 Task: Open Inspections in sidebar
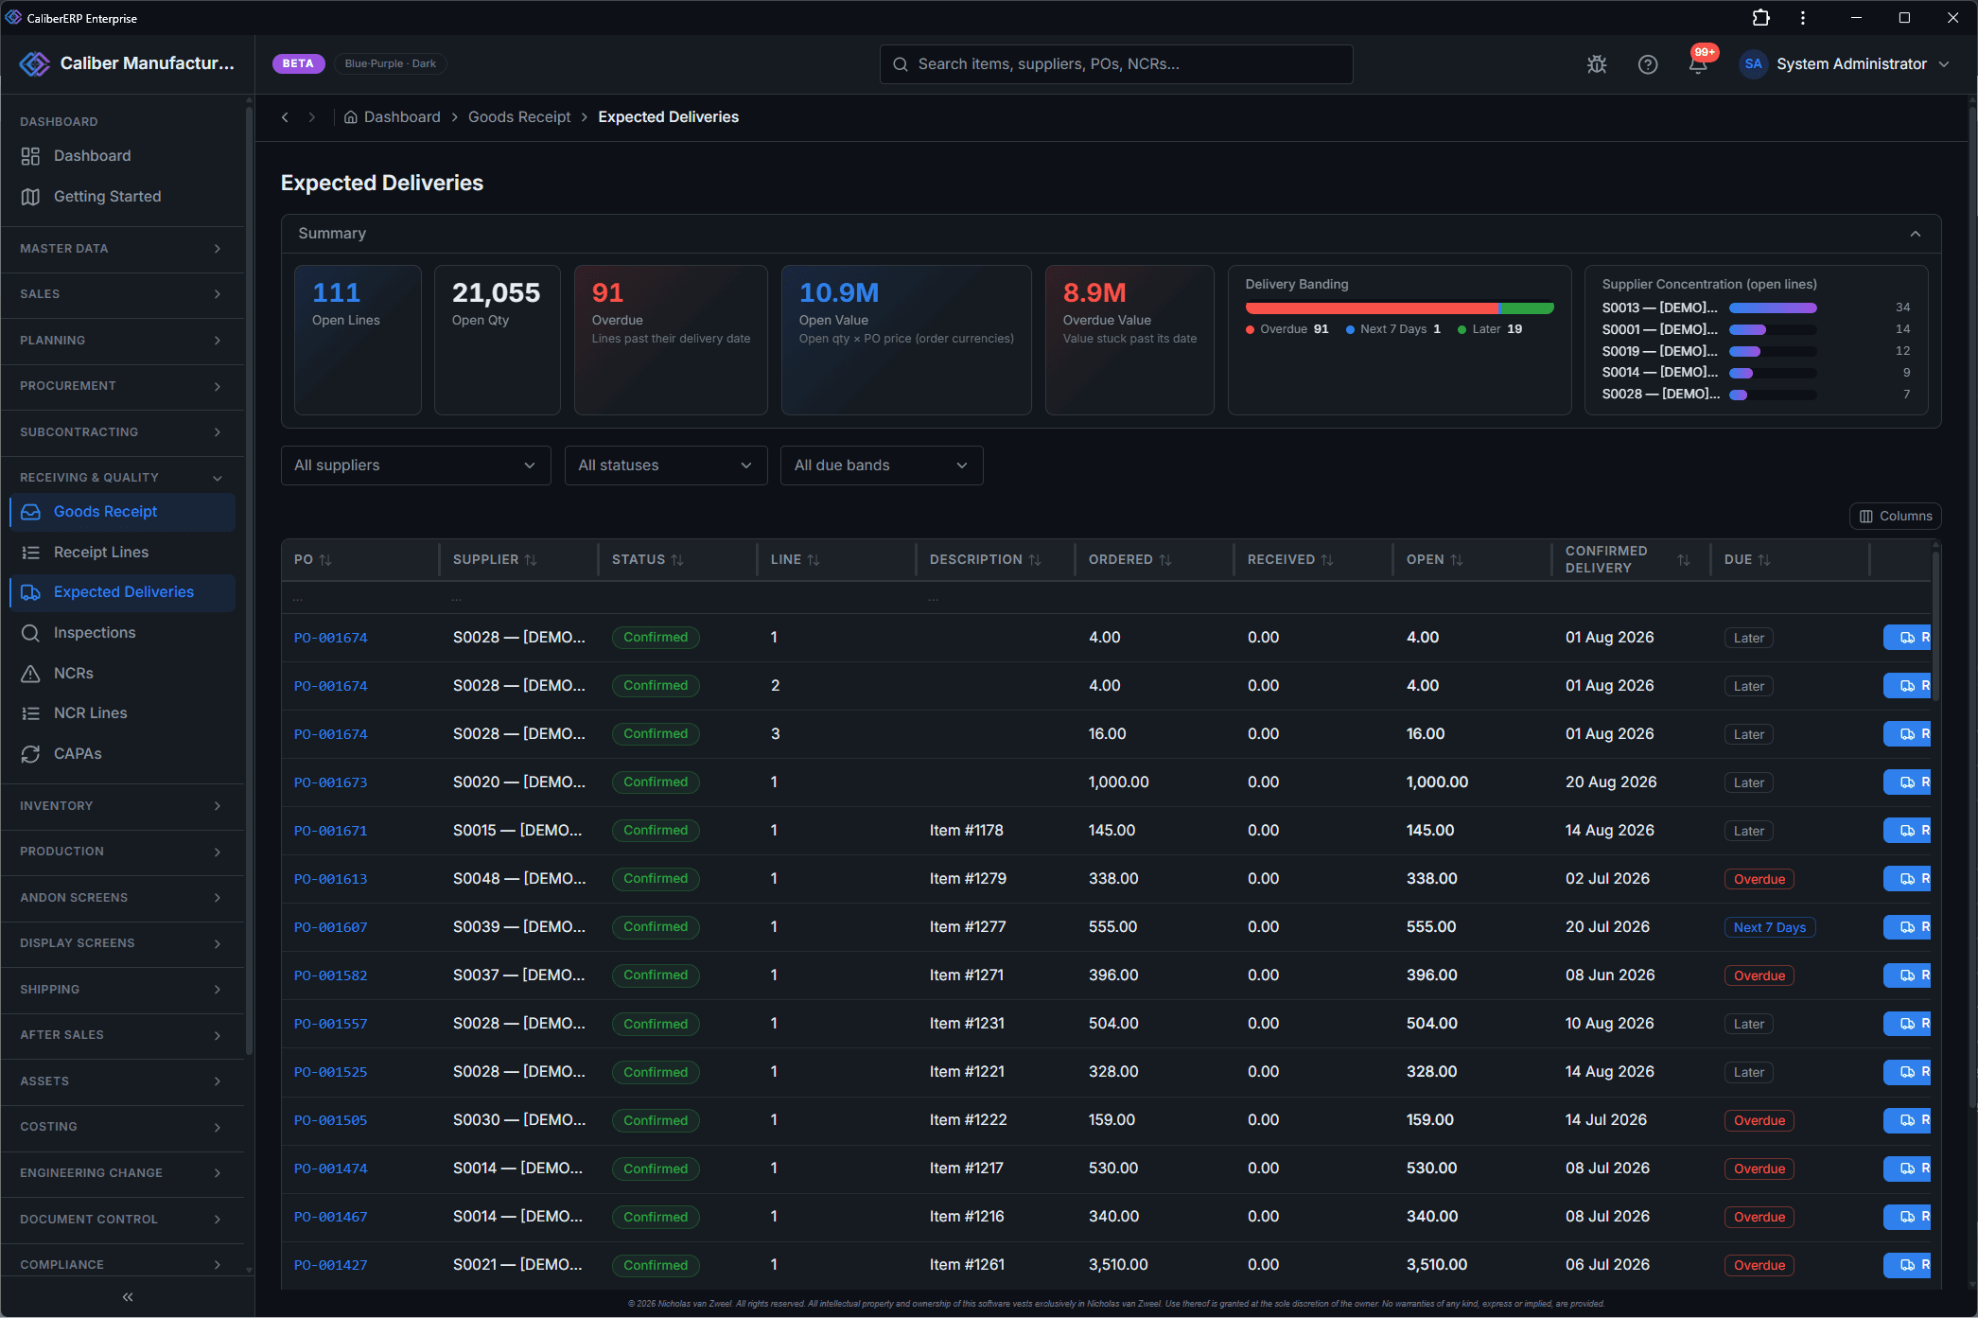coord(122,633)
